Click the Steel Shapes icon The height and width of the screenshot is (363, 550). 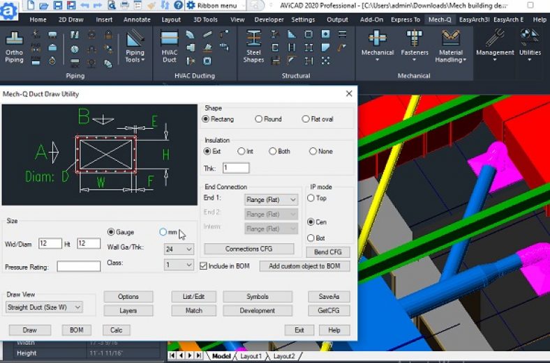[x=253, y=40]
